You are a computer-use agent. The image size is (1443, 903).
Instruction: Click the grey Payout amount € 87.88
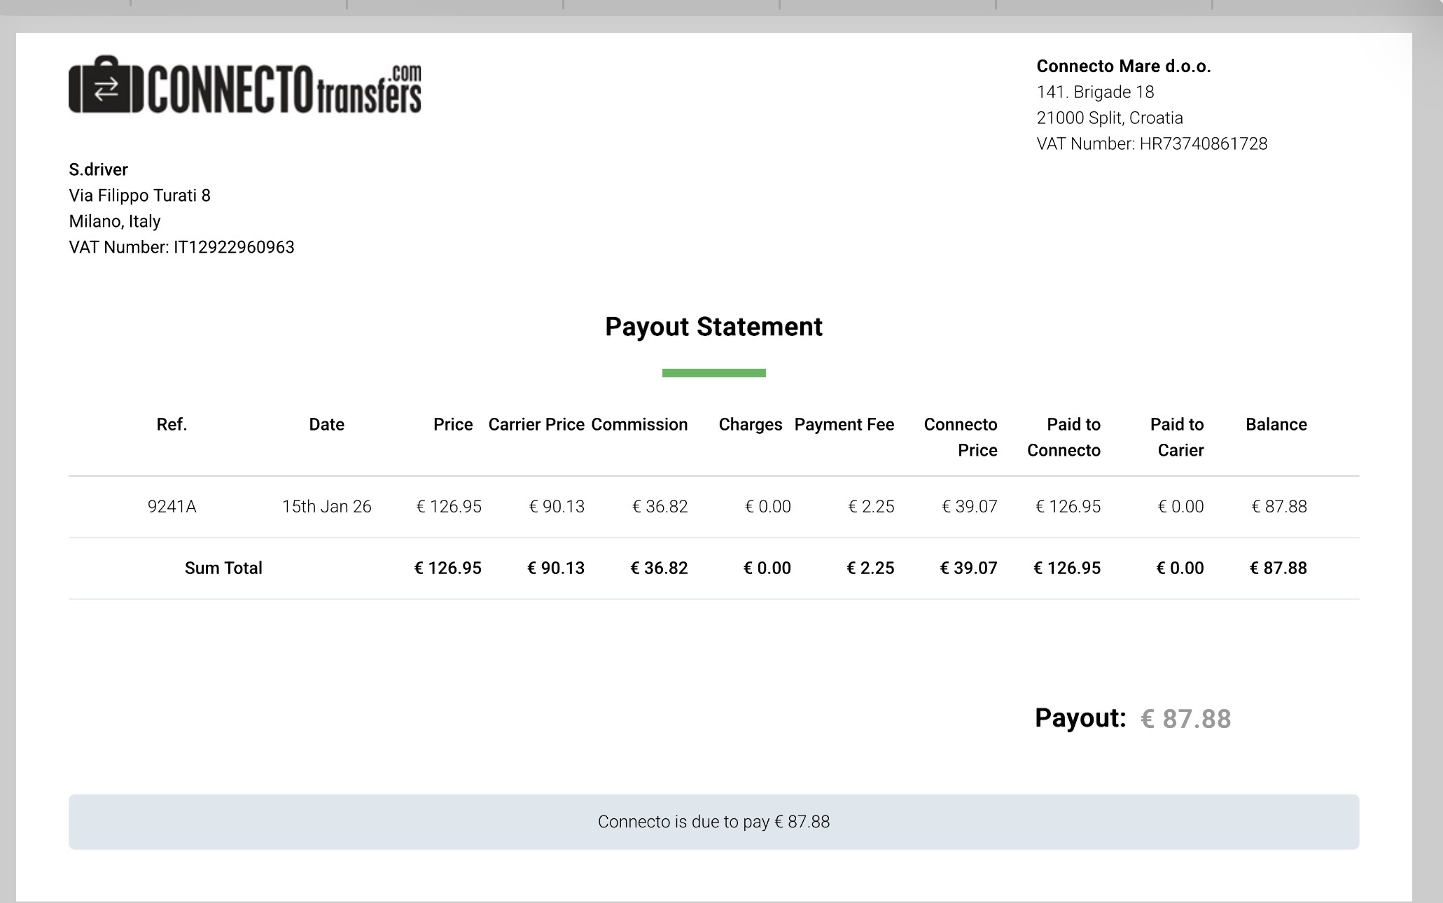pos(1186,719)
